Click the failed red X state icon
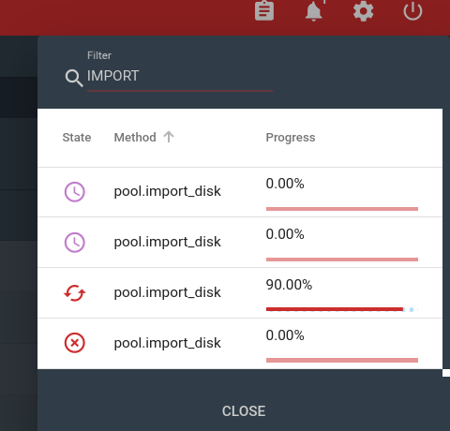This screenshot has height=431, width=450. click(74, 343)
